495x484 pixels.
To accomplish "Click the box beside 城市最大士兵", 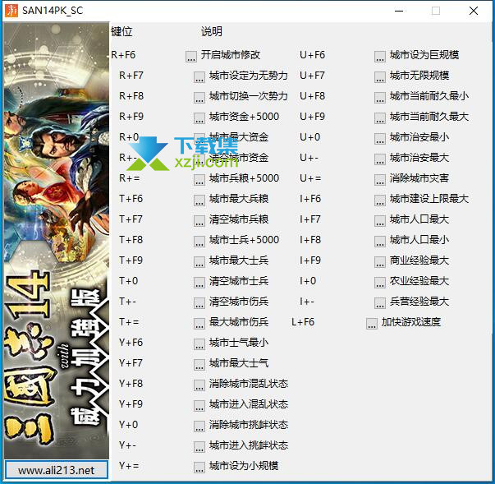I will pyautogui.click(x=199, y=261).
